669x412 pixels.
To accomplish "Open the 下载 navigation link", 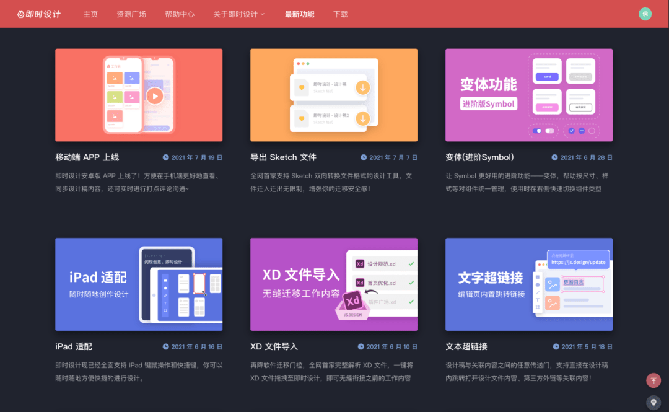I will tap(341, 14).
